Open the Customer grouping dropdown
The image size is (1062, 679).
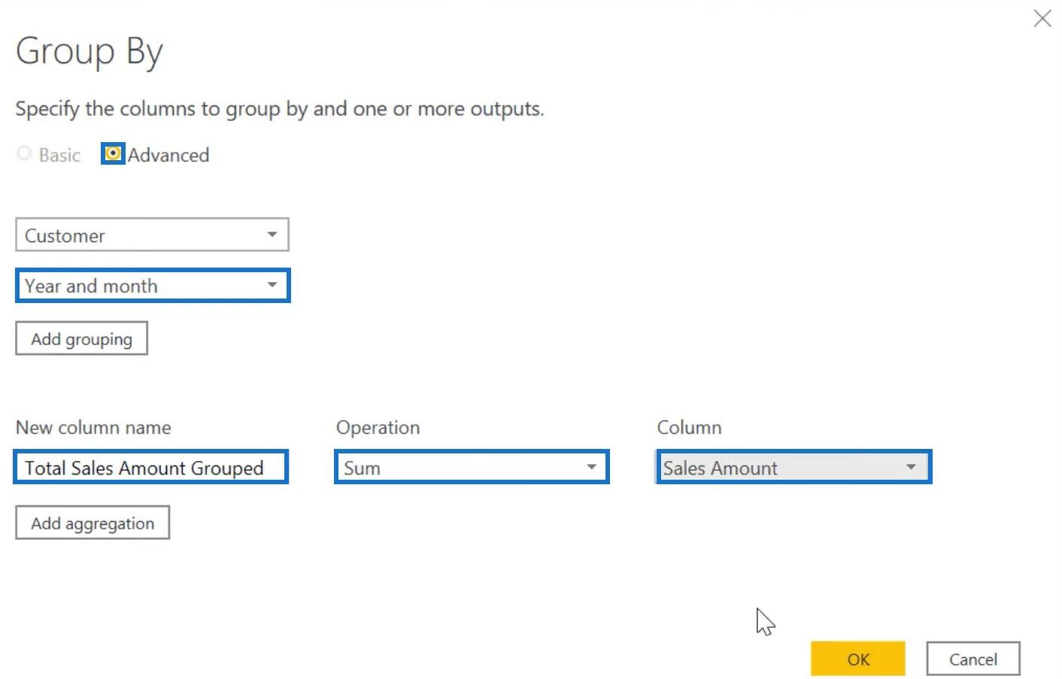click(152, 235)
